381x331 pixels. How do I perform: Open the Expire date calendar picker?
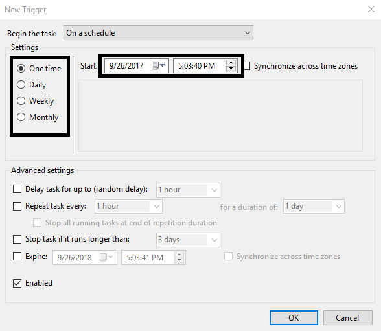point(106,257)
